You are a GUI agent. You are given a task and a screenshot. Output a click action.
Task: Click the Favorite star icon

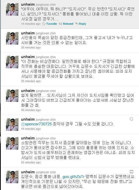click(44, 24)
